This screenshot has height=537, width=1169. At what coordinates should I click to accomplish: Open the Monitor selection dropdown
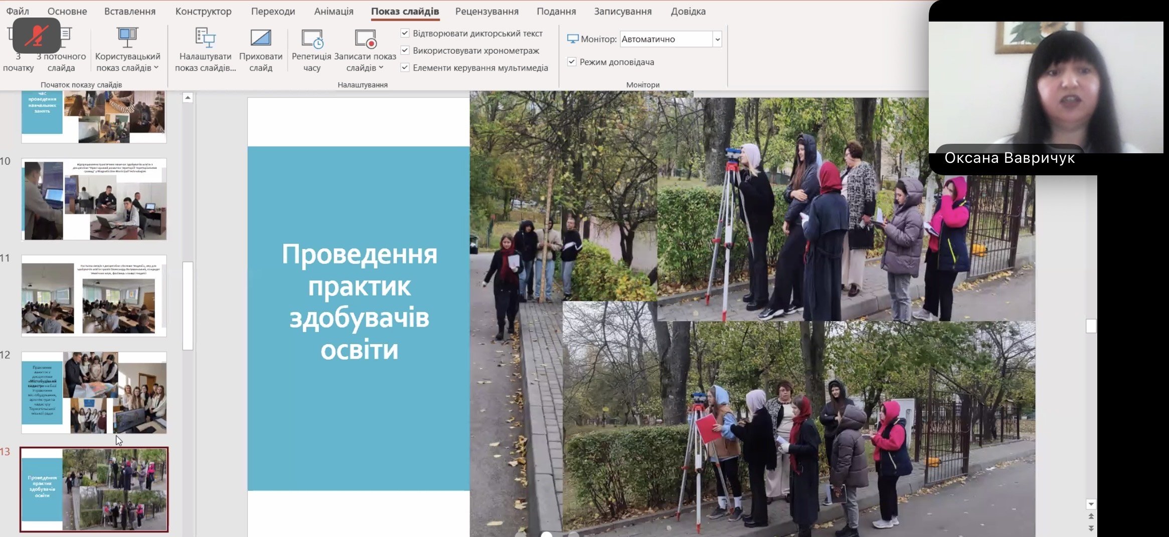[717, 39]
